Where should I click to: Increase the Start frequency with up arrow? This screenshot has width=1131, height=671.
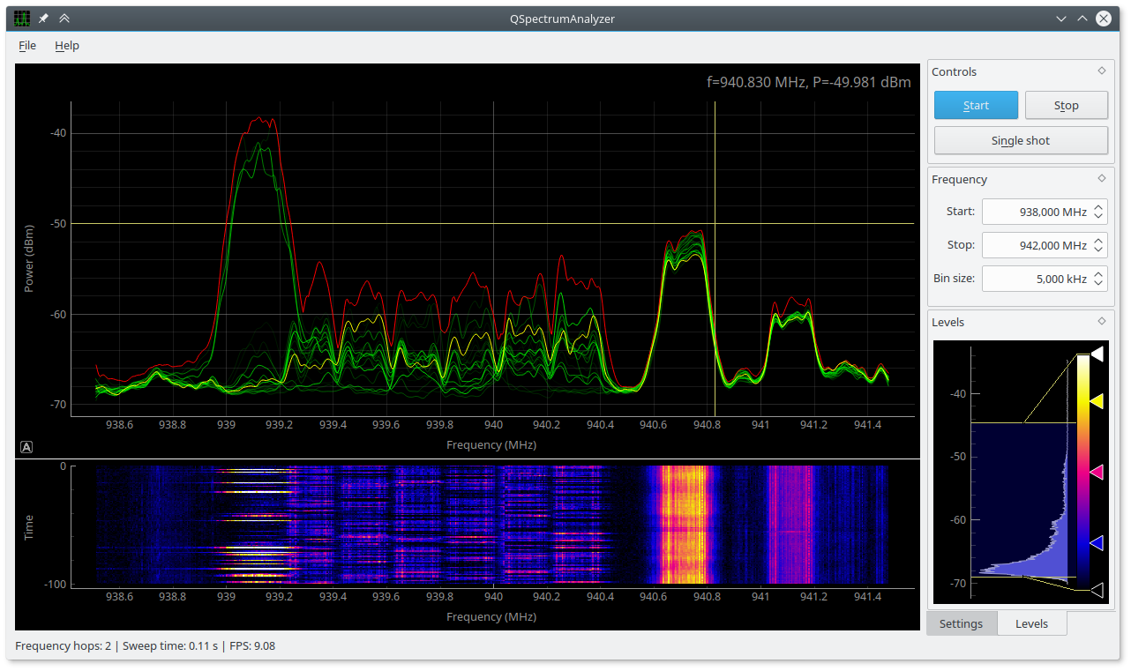[x=1098, y=207]
